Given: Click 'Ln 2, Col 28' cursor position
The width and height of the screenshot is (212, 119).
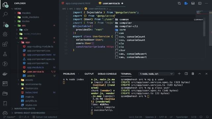Looking at the screenshot, I should click(135, 117).
